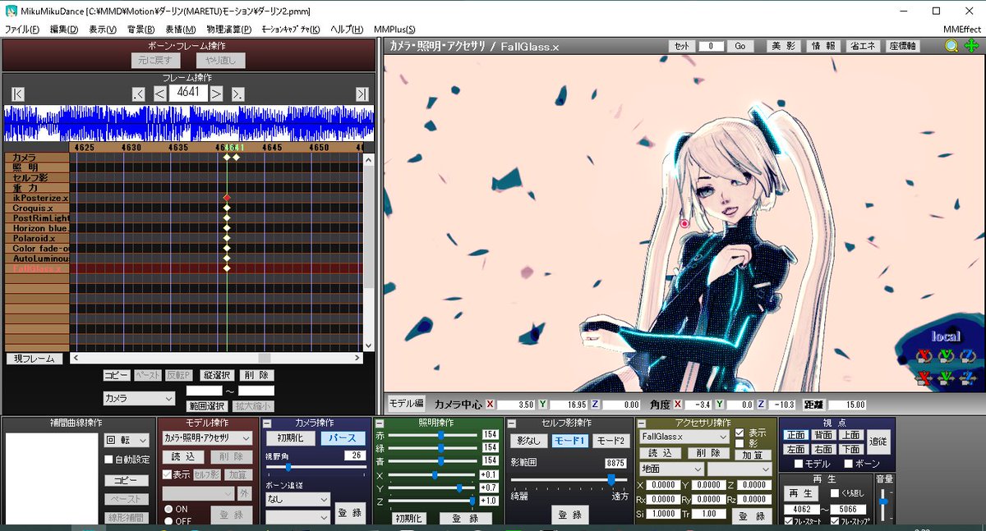Go to next keyframe with >. button
The height and width of the screenshot is (531, 986).
click(237, 94)
